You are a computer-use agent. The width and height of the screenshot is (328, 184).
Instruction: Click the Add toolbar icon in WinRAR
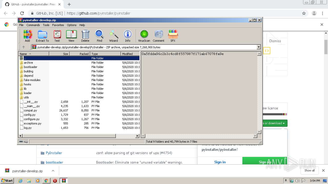(x=27, y=36)
